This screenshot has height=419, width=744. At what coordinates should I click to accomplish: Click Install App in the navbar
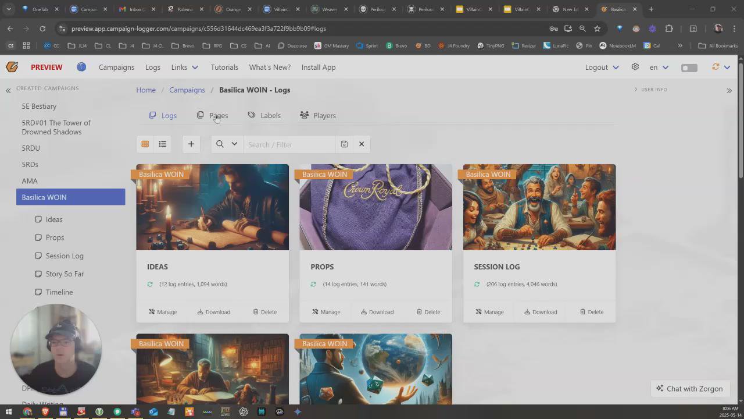(x=319, y=67)
